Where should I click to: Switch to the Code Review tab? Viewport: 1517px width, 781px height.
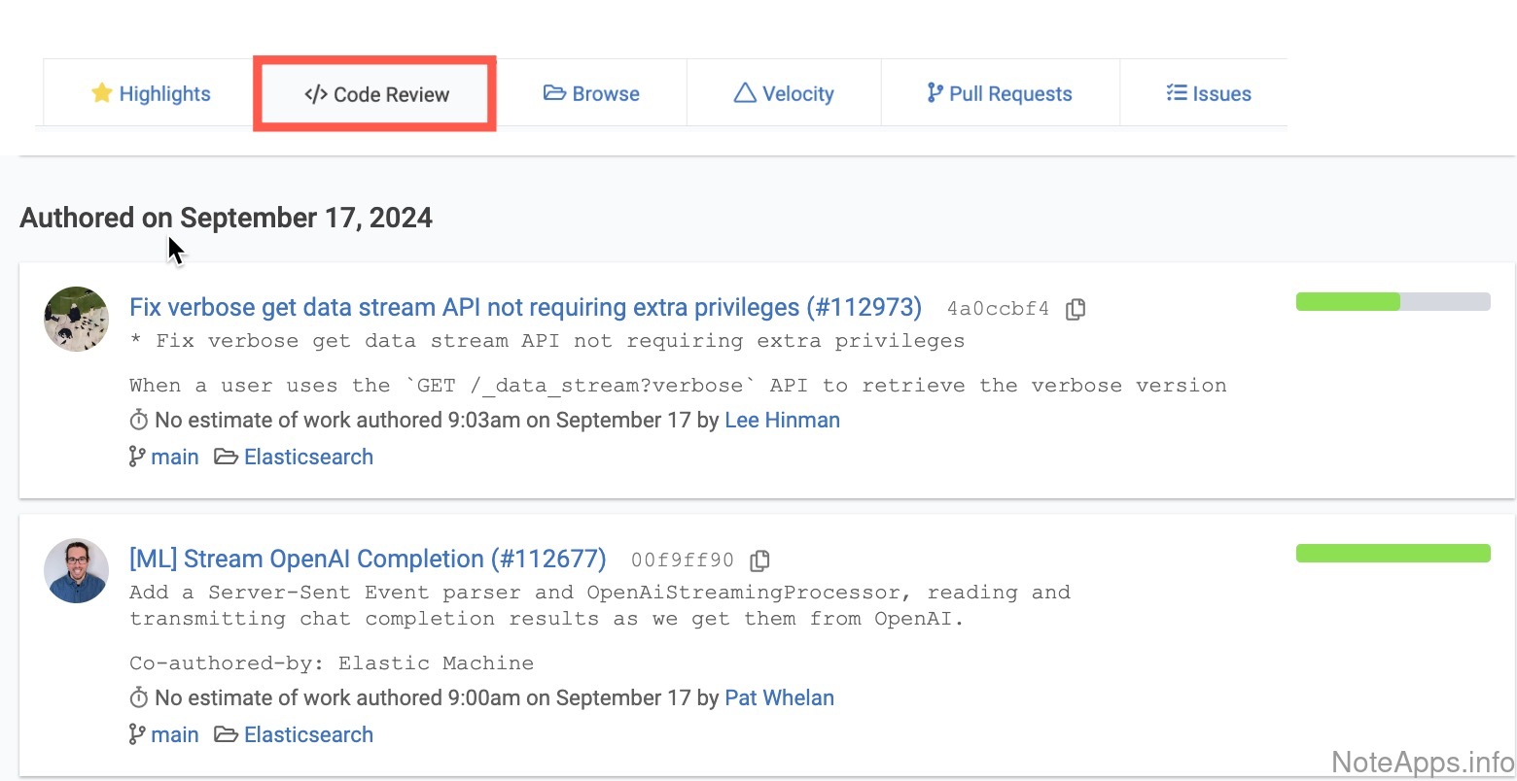click(376, 94)
